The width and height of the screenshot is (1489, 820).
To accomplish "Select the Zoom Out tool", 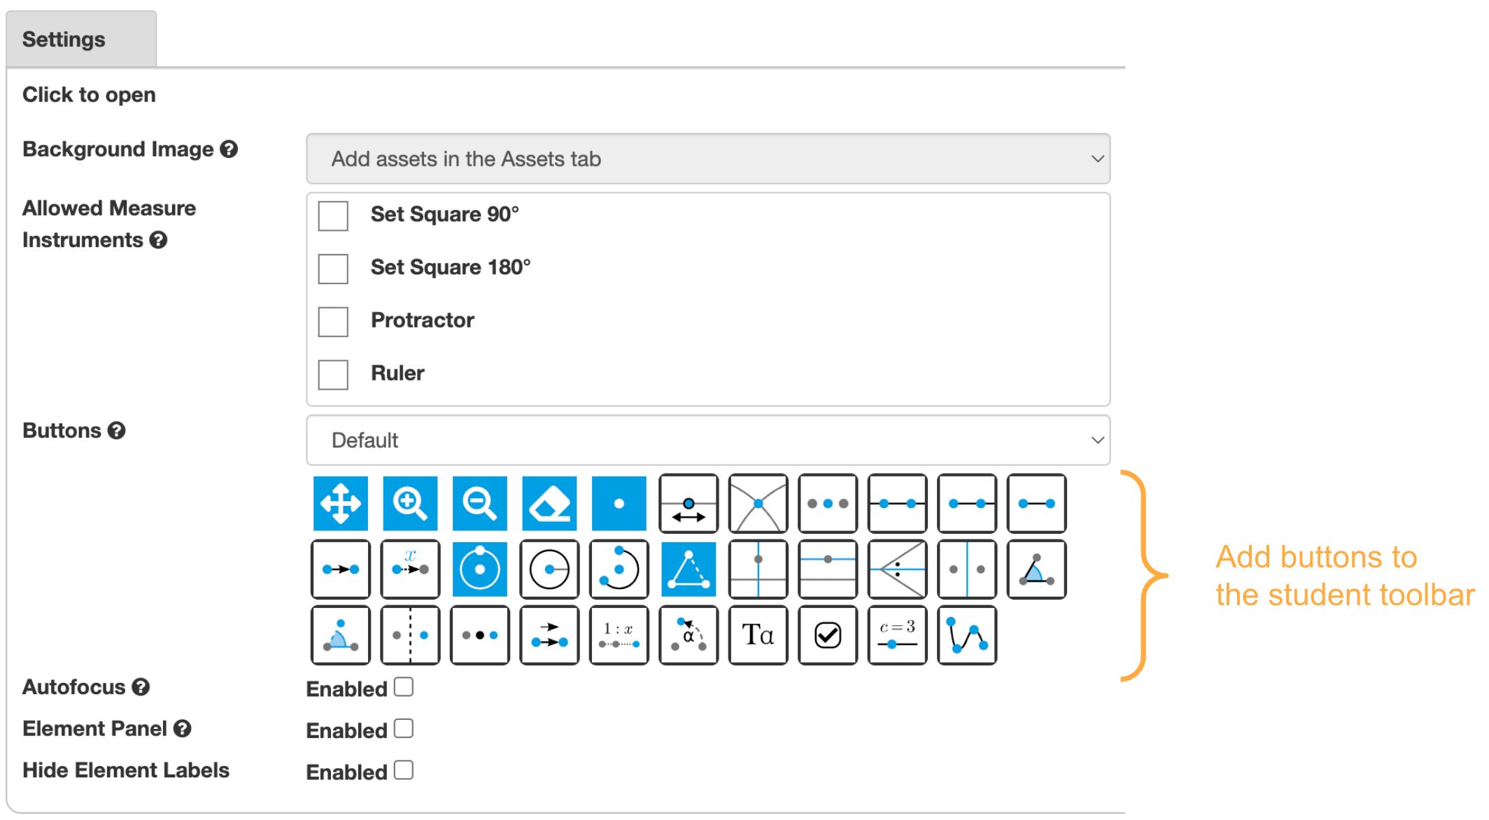I will 480,502.
